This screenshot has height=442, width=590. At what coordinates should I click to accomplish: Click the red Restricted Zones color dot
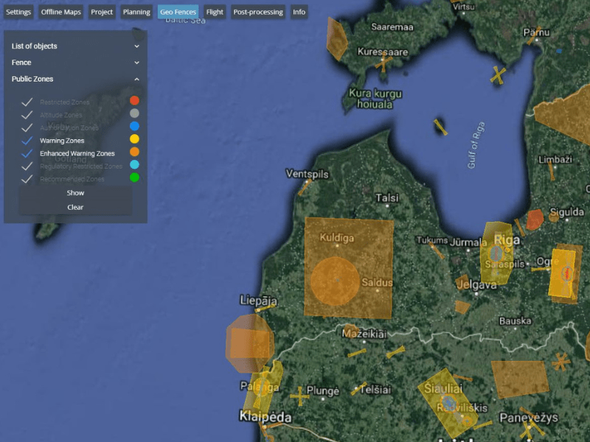[x=134, y=100]
